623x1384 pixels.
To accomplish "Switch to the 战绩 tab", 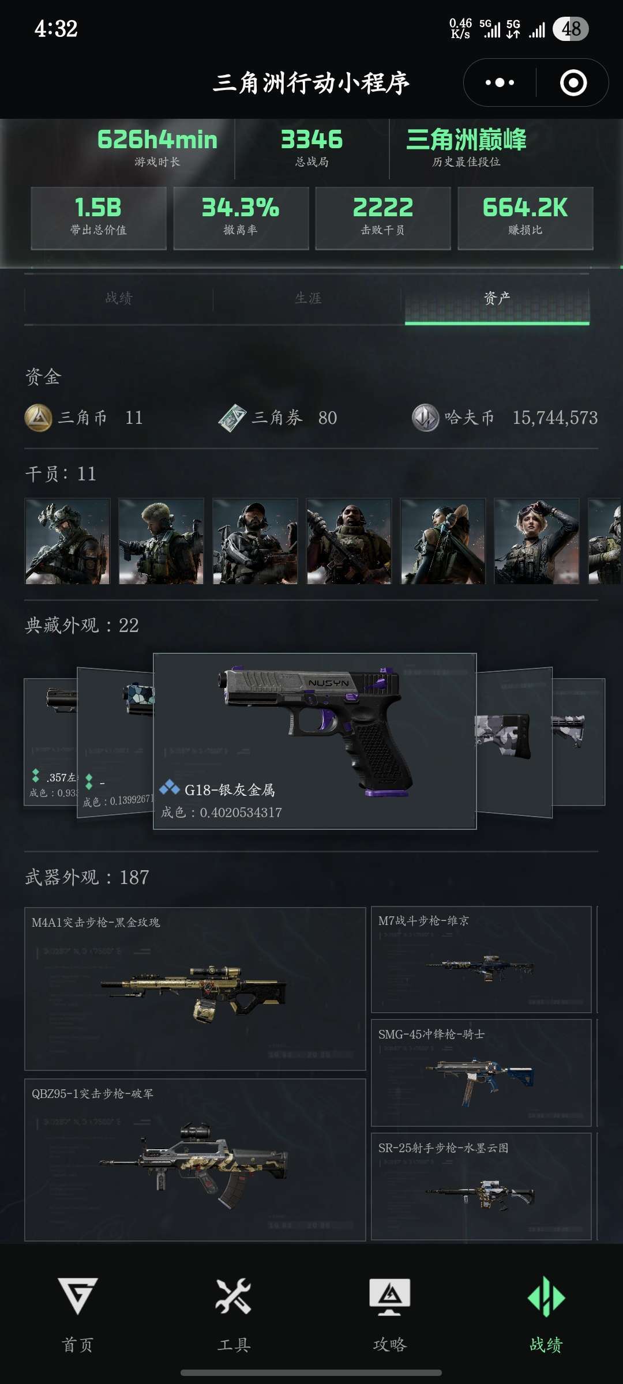I will (x=119, y=298).
